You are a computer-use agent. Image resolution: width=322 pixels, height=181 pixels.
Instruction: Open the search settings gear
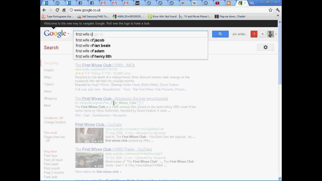265,47
